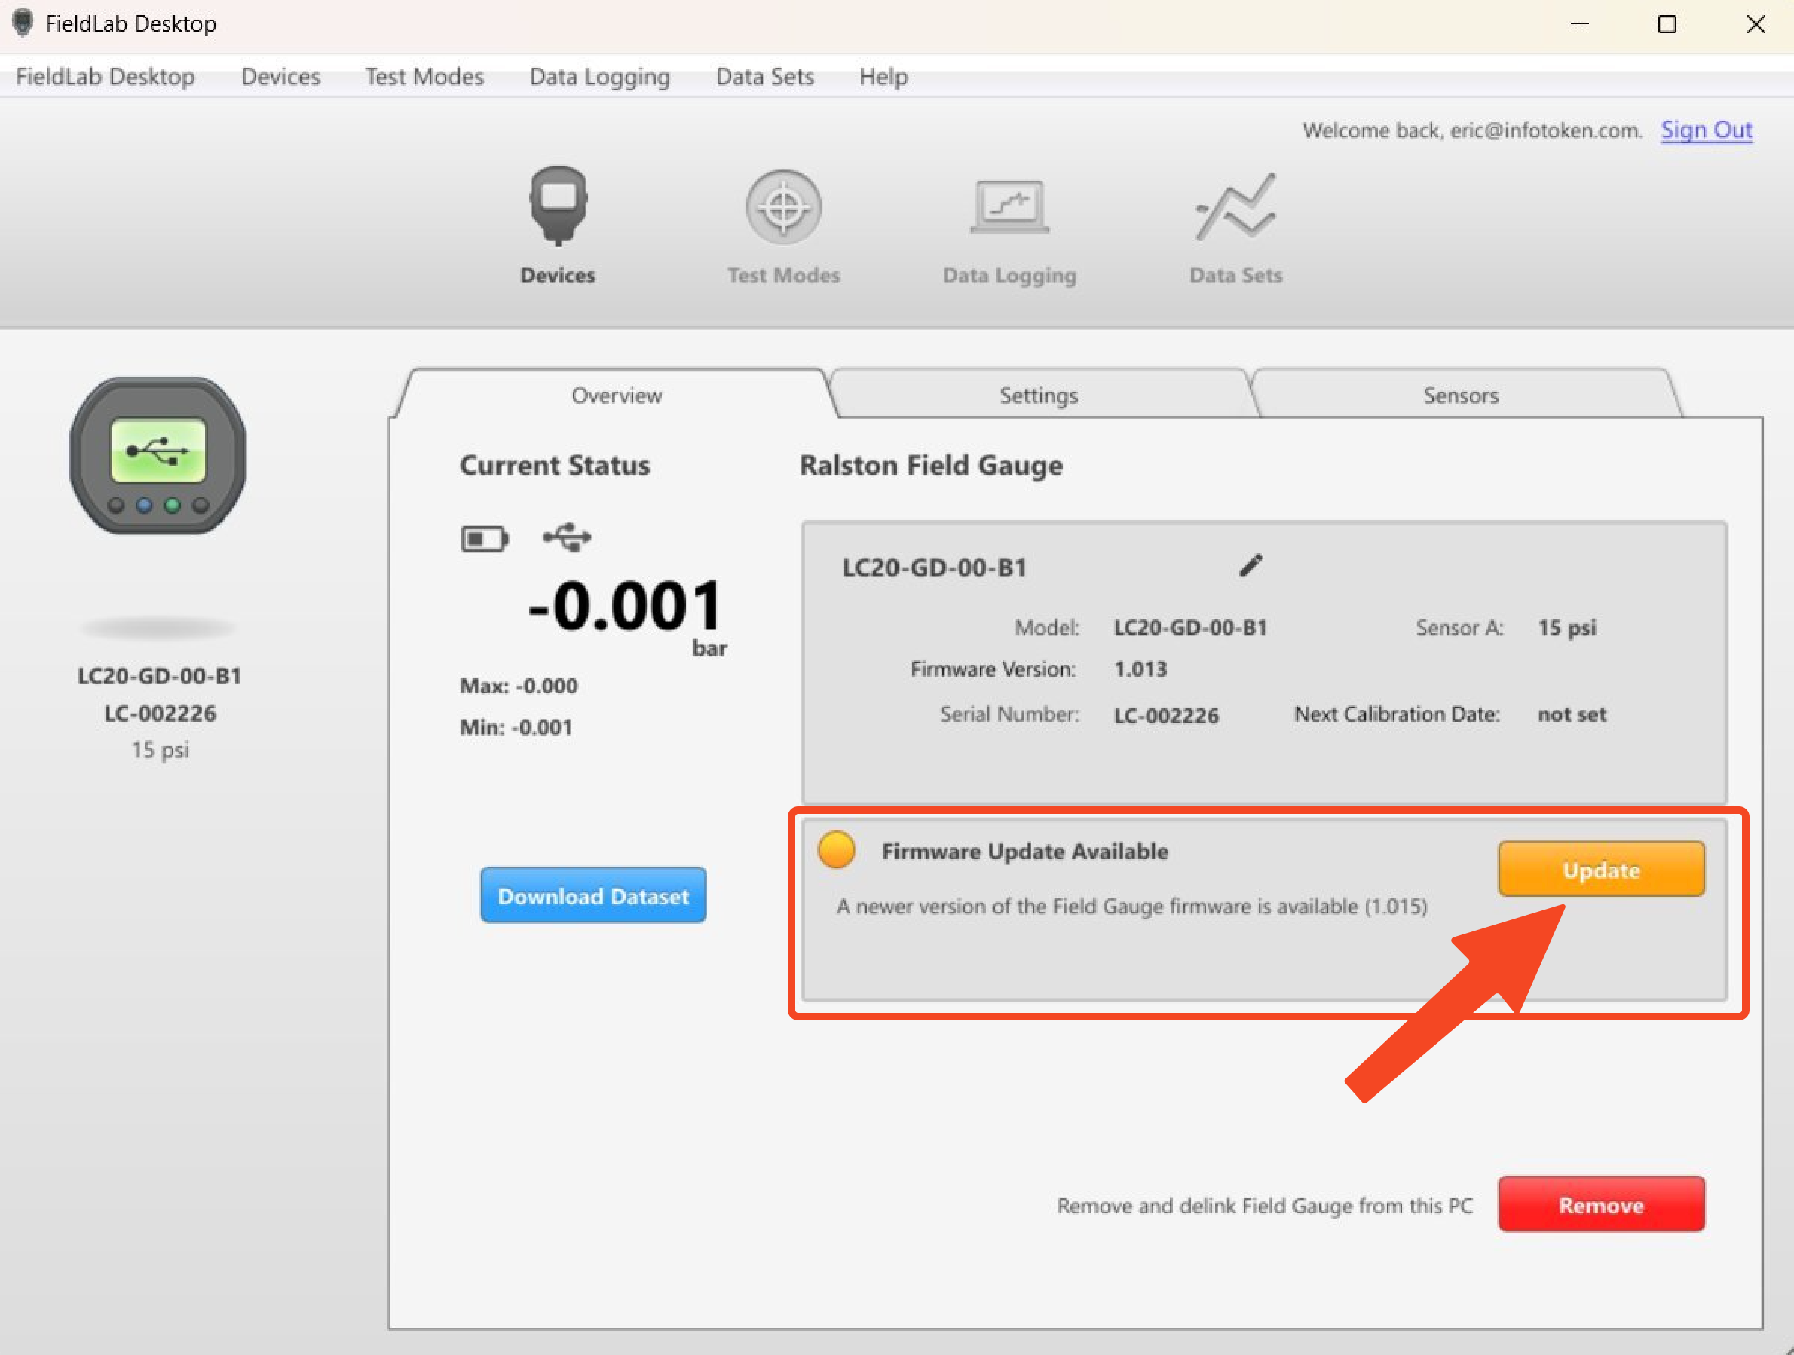
Task: Open the Data Sets chart icon
Action: (x=1235, y=206)
